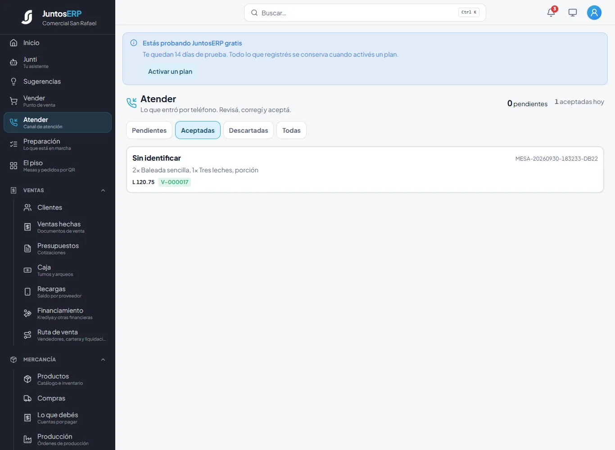Click the MESA-20260930-183233-DB22 reference text
615x450 pixels.
556,159
